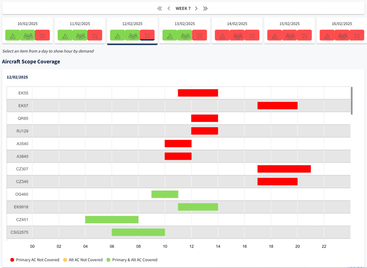Select the 16/02/2025 day card

coord(342,24)
